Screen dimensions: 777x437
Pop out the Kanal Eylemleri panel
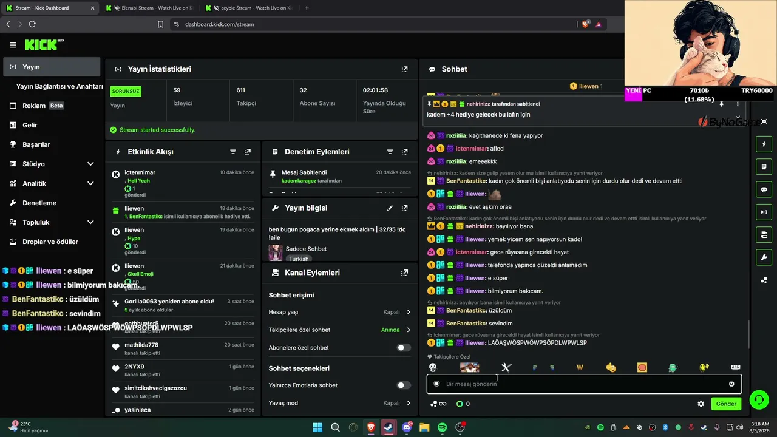[404, 273]
